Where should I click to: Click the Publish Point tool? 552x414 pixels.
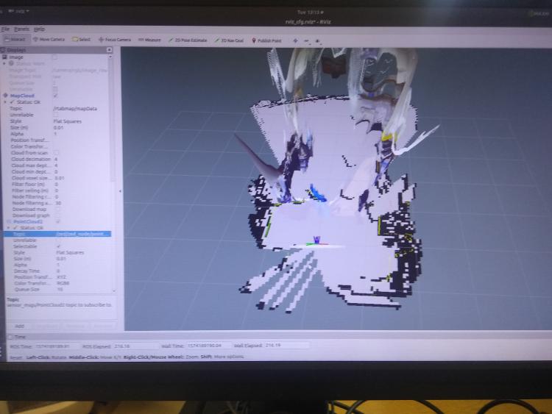266,40
